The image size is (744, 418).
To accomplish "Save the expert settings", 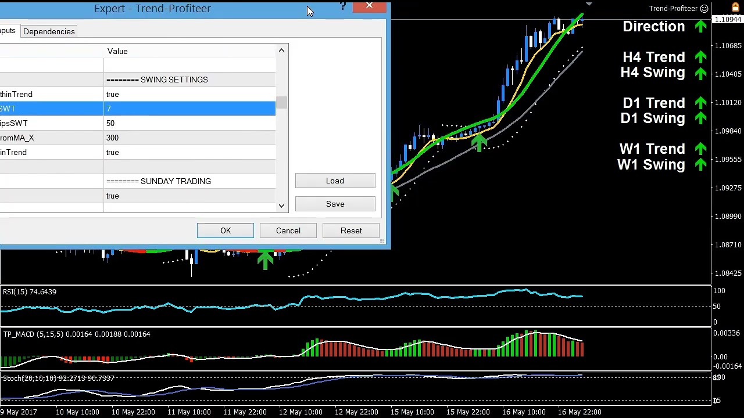I will click(335, 204).
